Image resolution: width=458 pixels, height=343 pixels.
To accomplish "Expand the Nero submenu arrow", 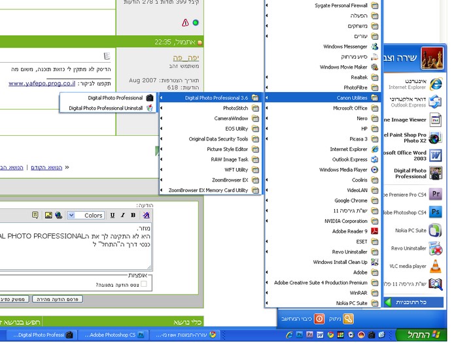I will [267, 118].
